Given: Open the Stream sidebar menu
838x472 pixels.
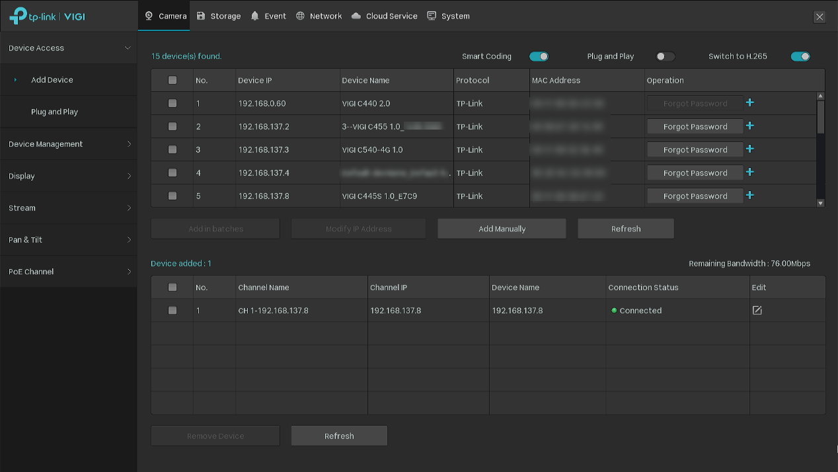Looking at the screenshot, I should pyautogui.click(x=69, y=208).
